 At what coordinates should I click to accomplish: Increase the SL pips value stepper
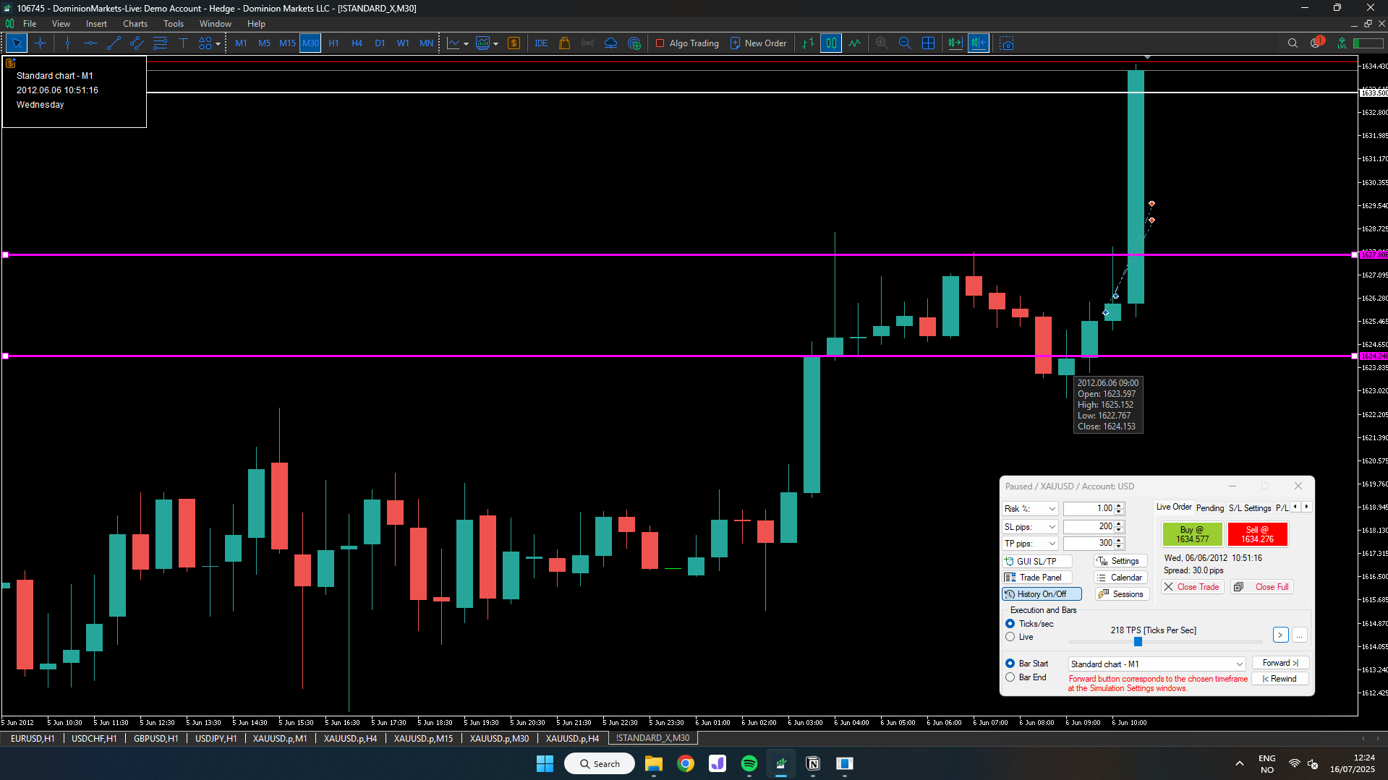pos(1119,524)
